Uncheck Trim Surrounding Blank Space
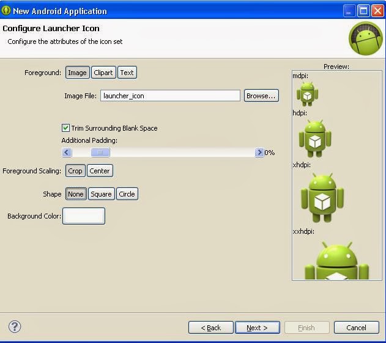386x343 pixels. click(65, 128)
